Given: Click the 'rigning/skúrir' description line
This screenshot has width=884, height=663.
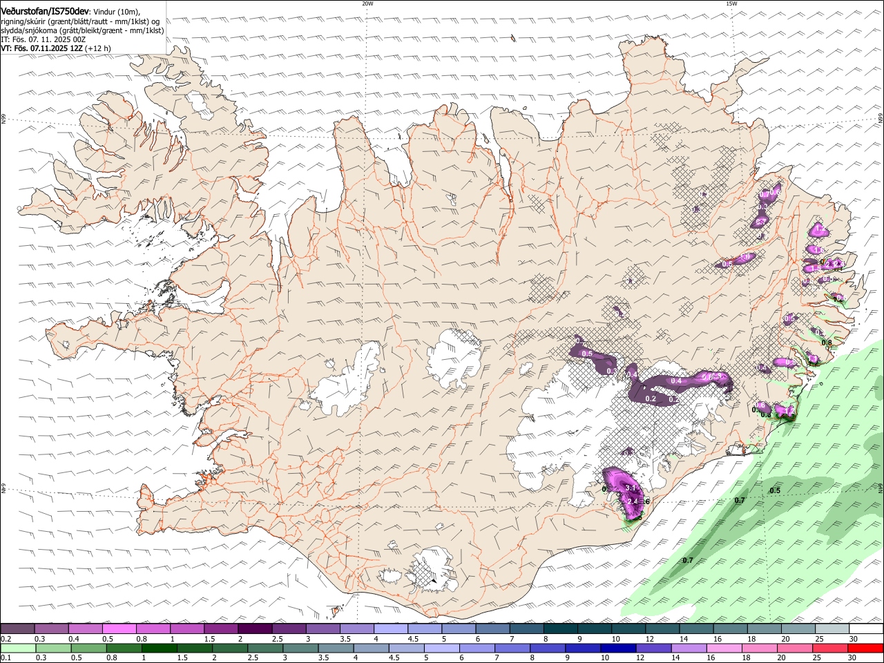Looking at the screenshot, I should tap(79, 21).
